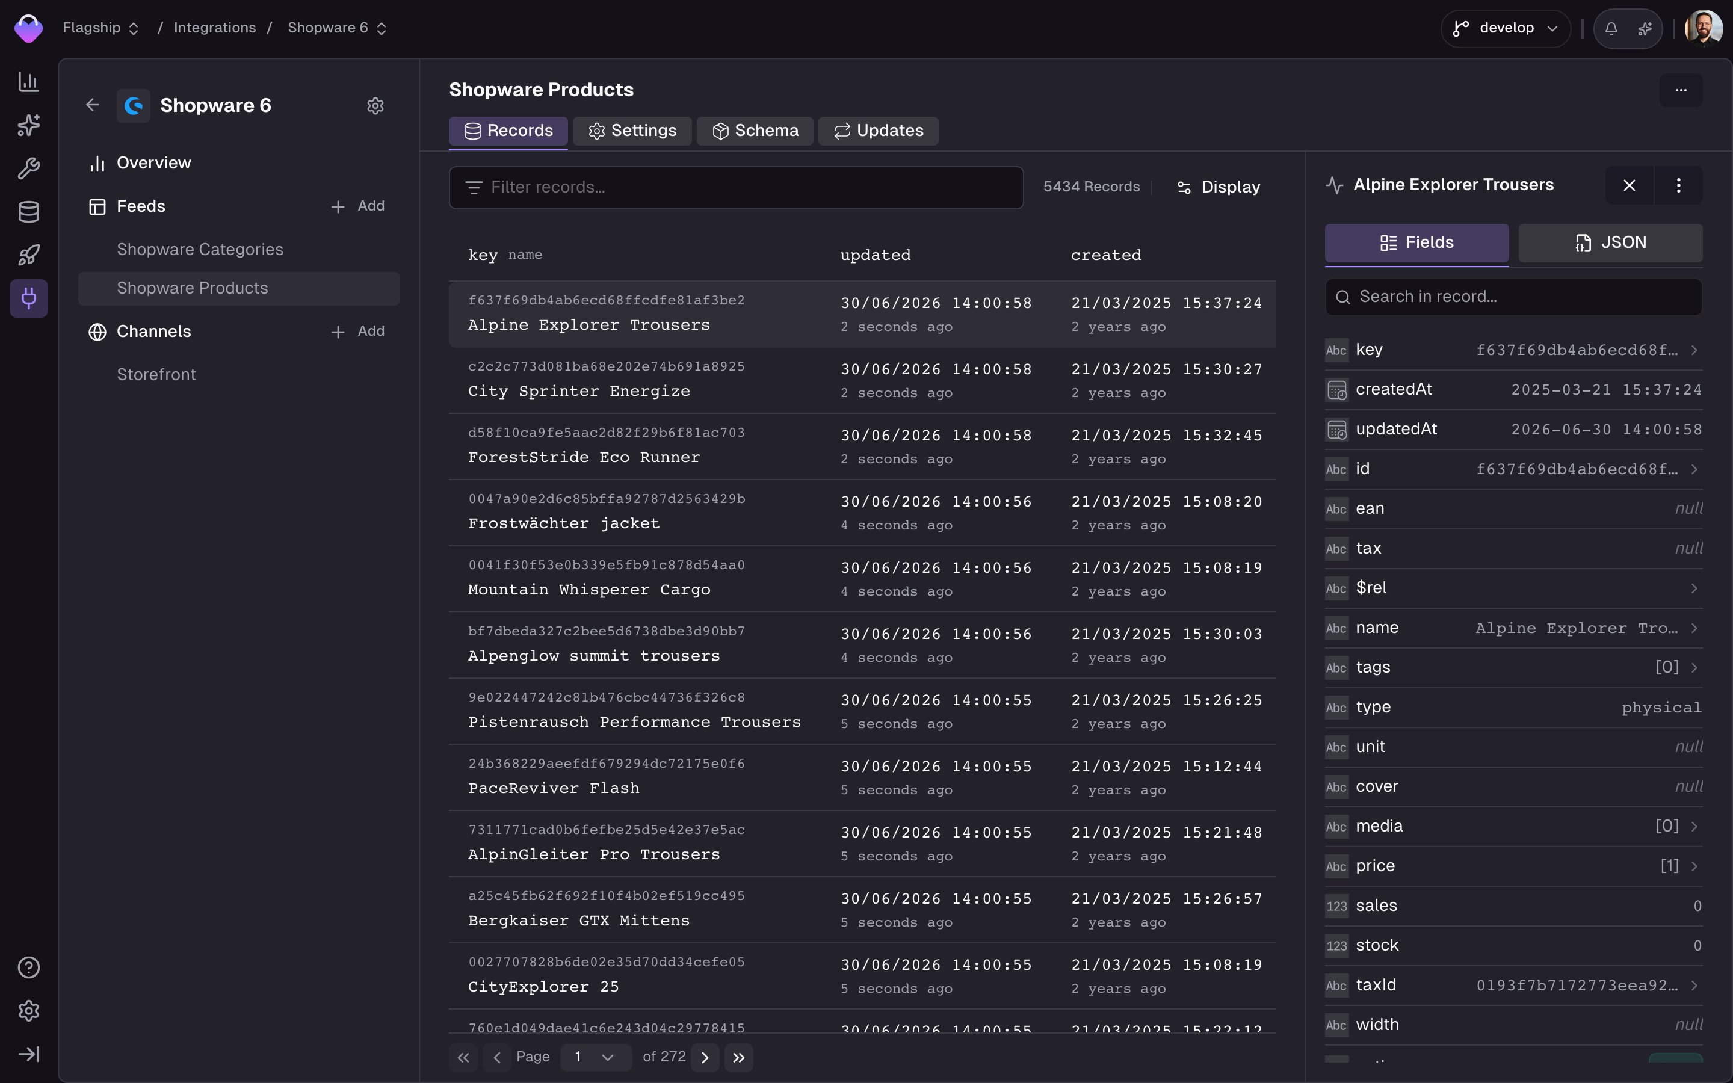The height and width of the screenshot is (1083, 1733).
Task: Collapse the sidebar with the arrow icon
Action: click(x=29, y=1054)
